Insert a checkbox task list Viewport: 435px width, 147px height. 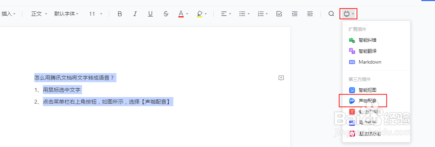pos(279,14)
